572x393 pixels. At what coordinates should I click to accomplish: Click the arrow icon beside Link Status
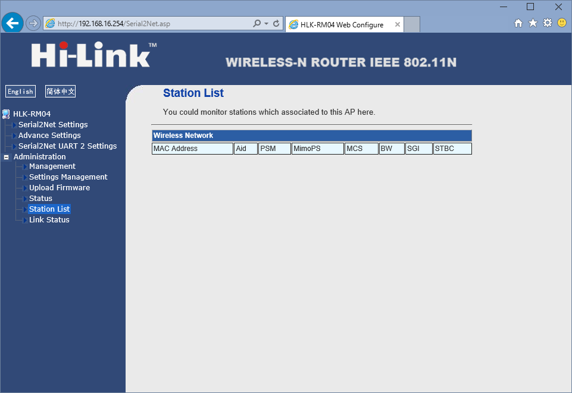coord(25,220)
